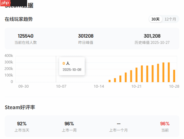Select the red 96% current rating

165,124
